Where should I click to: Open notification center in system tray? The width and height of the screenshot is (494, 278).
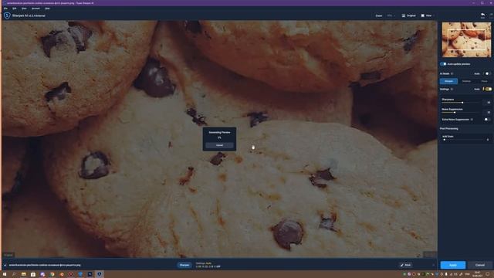point(488,274)
